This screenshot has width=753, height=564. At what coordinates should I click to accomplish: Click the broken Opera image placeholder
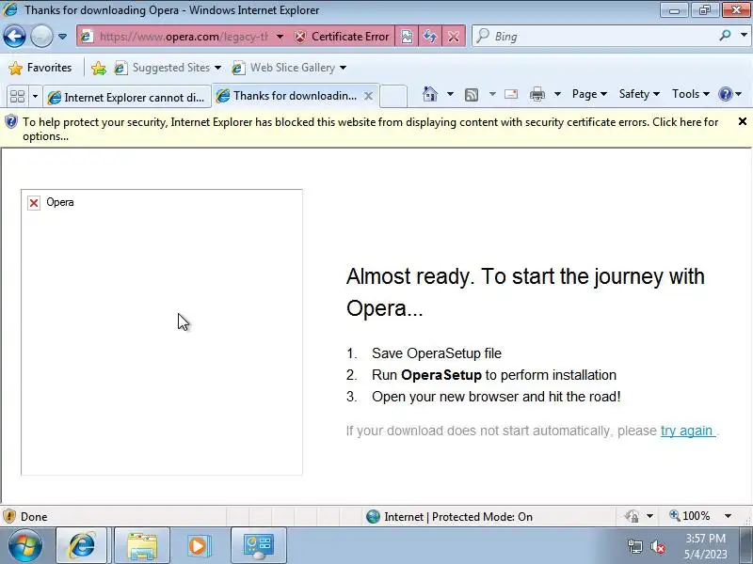tap(161, 333)
